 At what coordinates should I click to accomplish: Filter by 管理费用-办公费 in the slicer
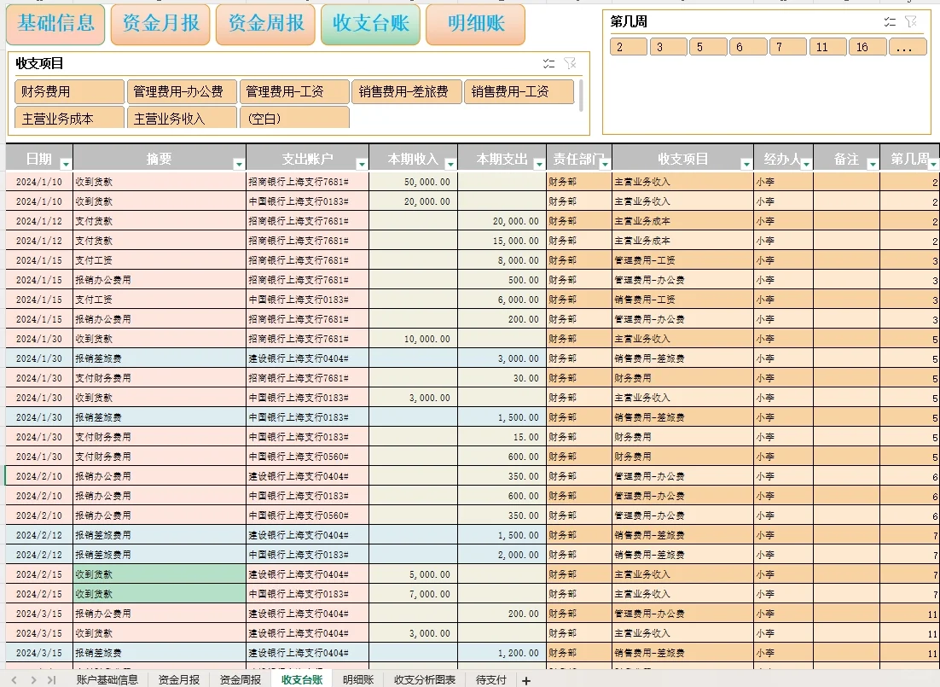182,92
